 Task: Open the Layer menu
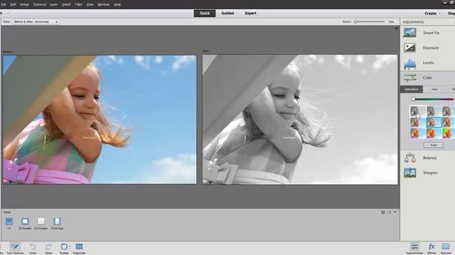point(54,5)
